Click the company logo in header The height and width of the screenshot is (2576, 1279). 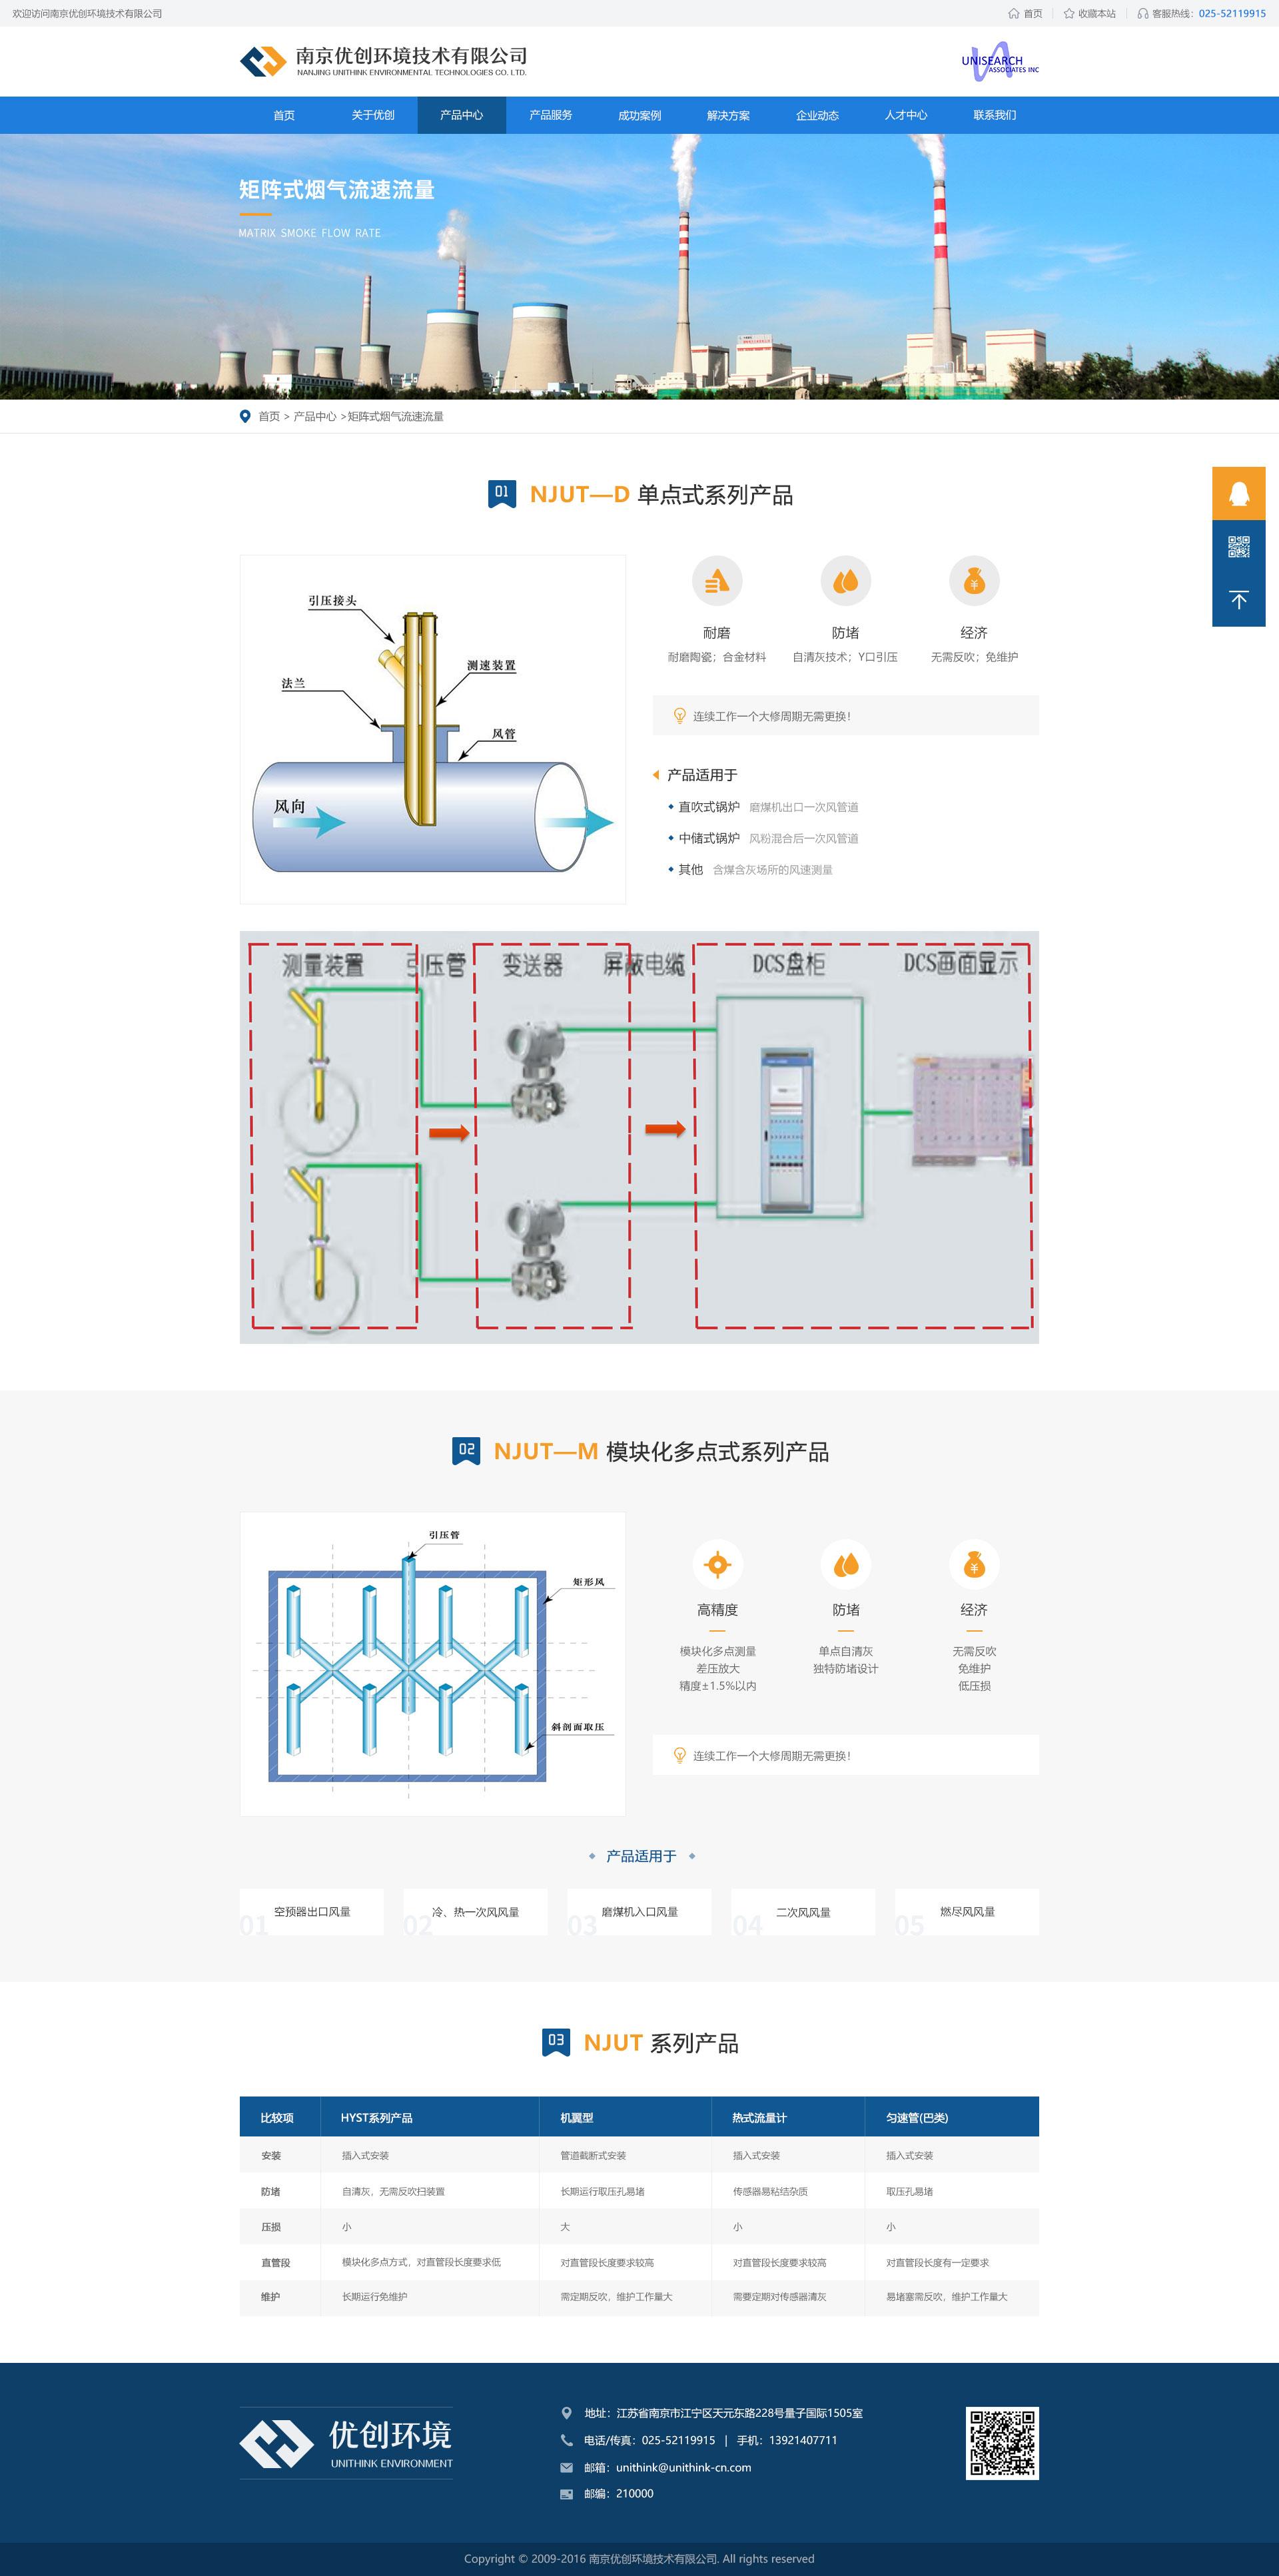pyautogui.click(x=384, y=61)
